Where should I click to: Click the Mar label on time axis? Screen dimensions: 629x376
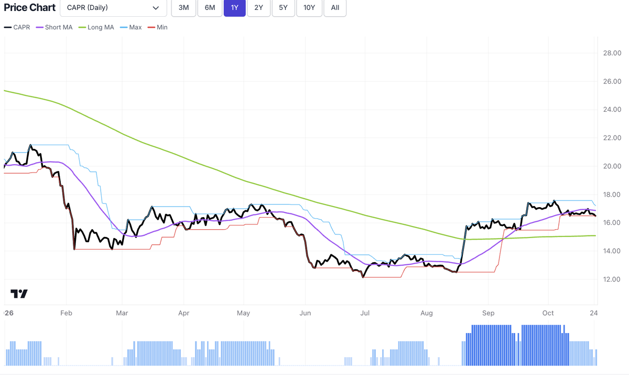tap(122, 313)
